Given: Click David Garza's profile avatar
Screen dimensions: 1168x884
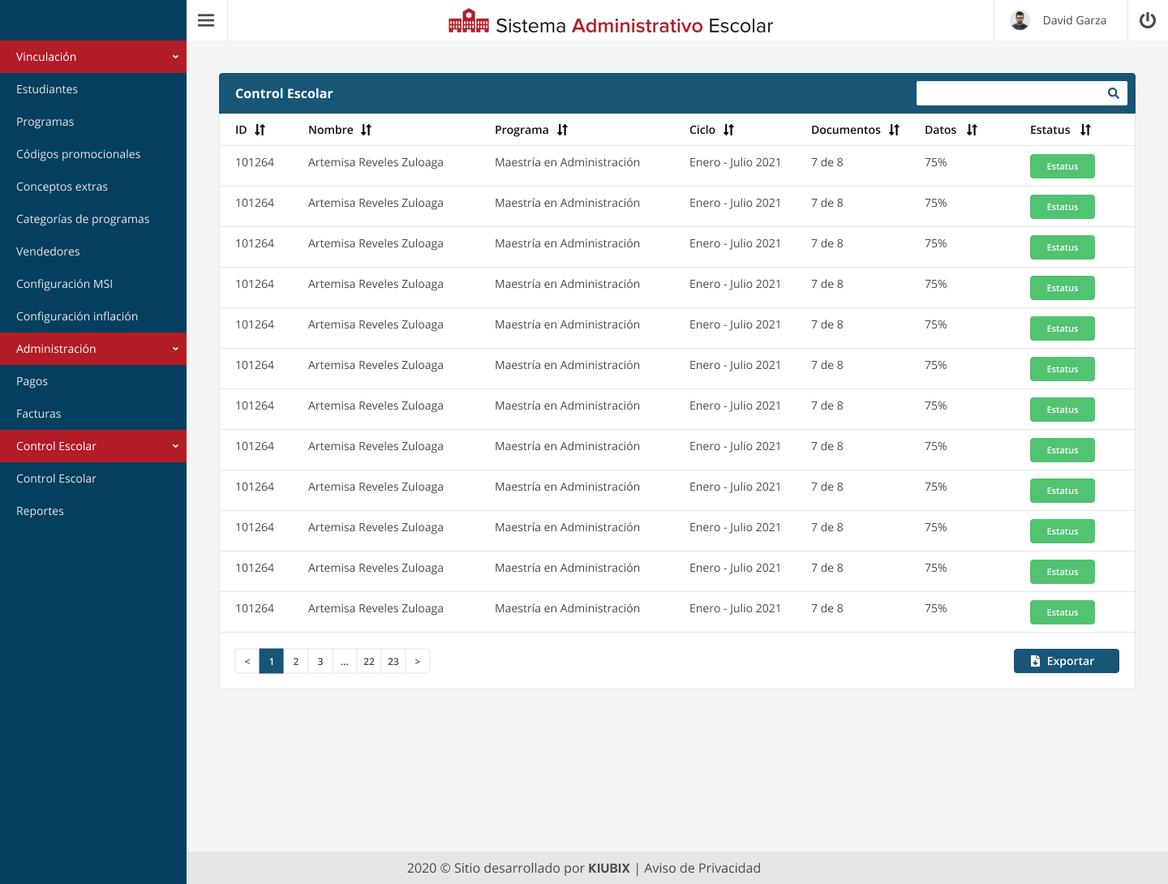Looking at the screenshot, I should point(1020,20).
